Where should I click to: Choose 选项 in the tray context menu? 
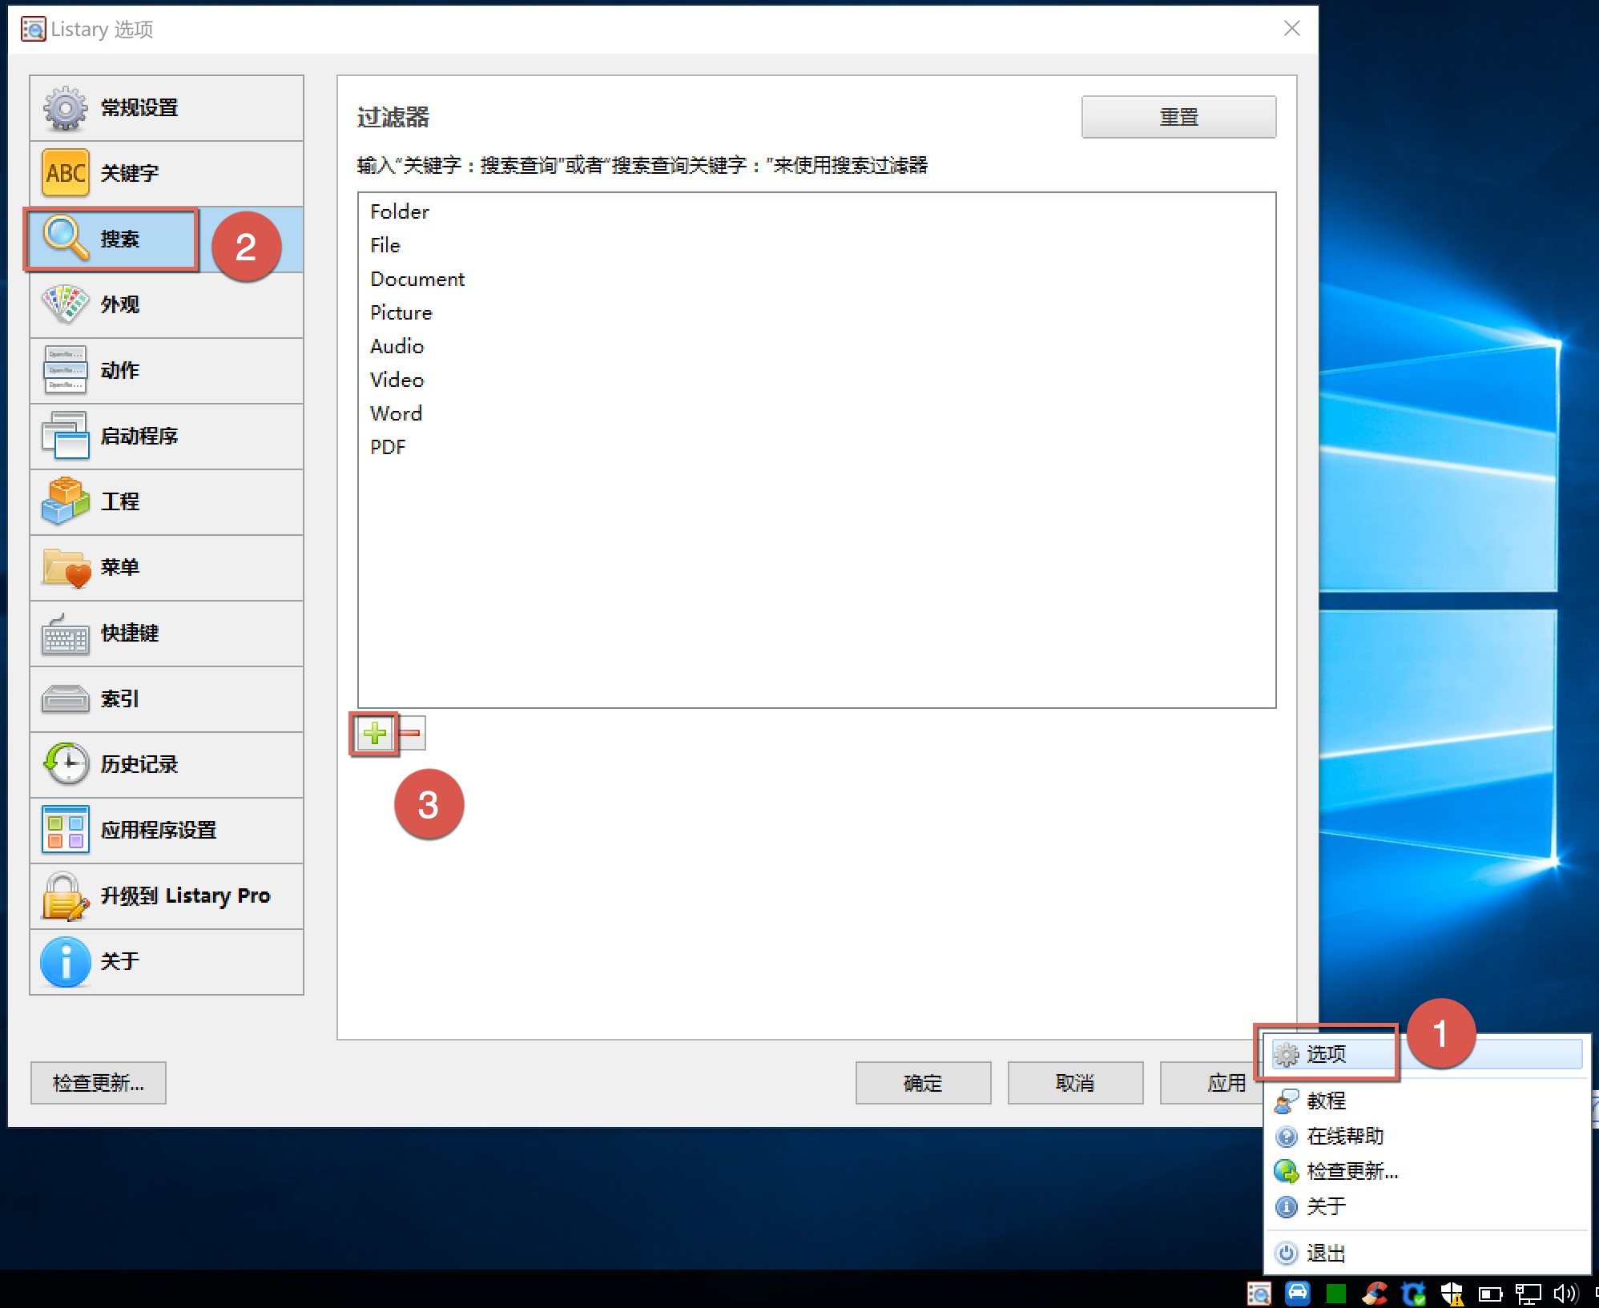coord(1427,1054)
